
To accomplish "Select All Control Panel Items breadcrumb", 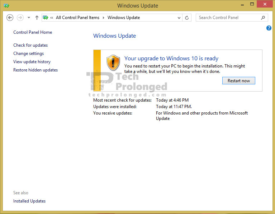I will point(77,18).
